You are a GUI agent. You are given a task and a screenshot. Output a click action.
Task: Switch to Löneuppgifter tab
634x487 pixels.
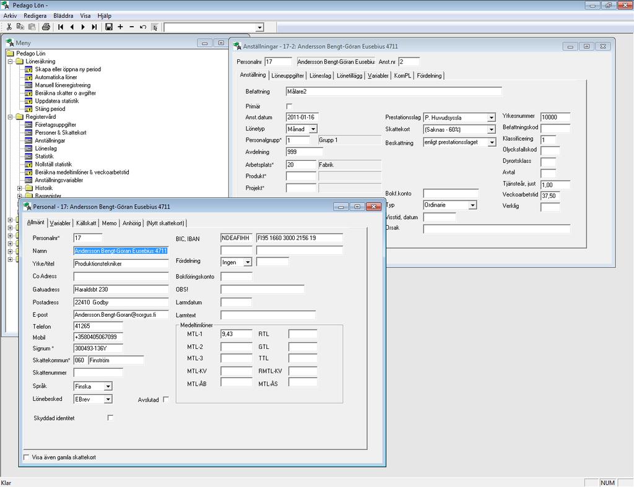[287, 75]
